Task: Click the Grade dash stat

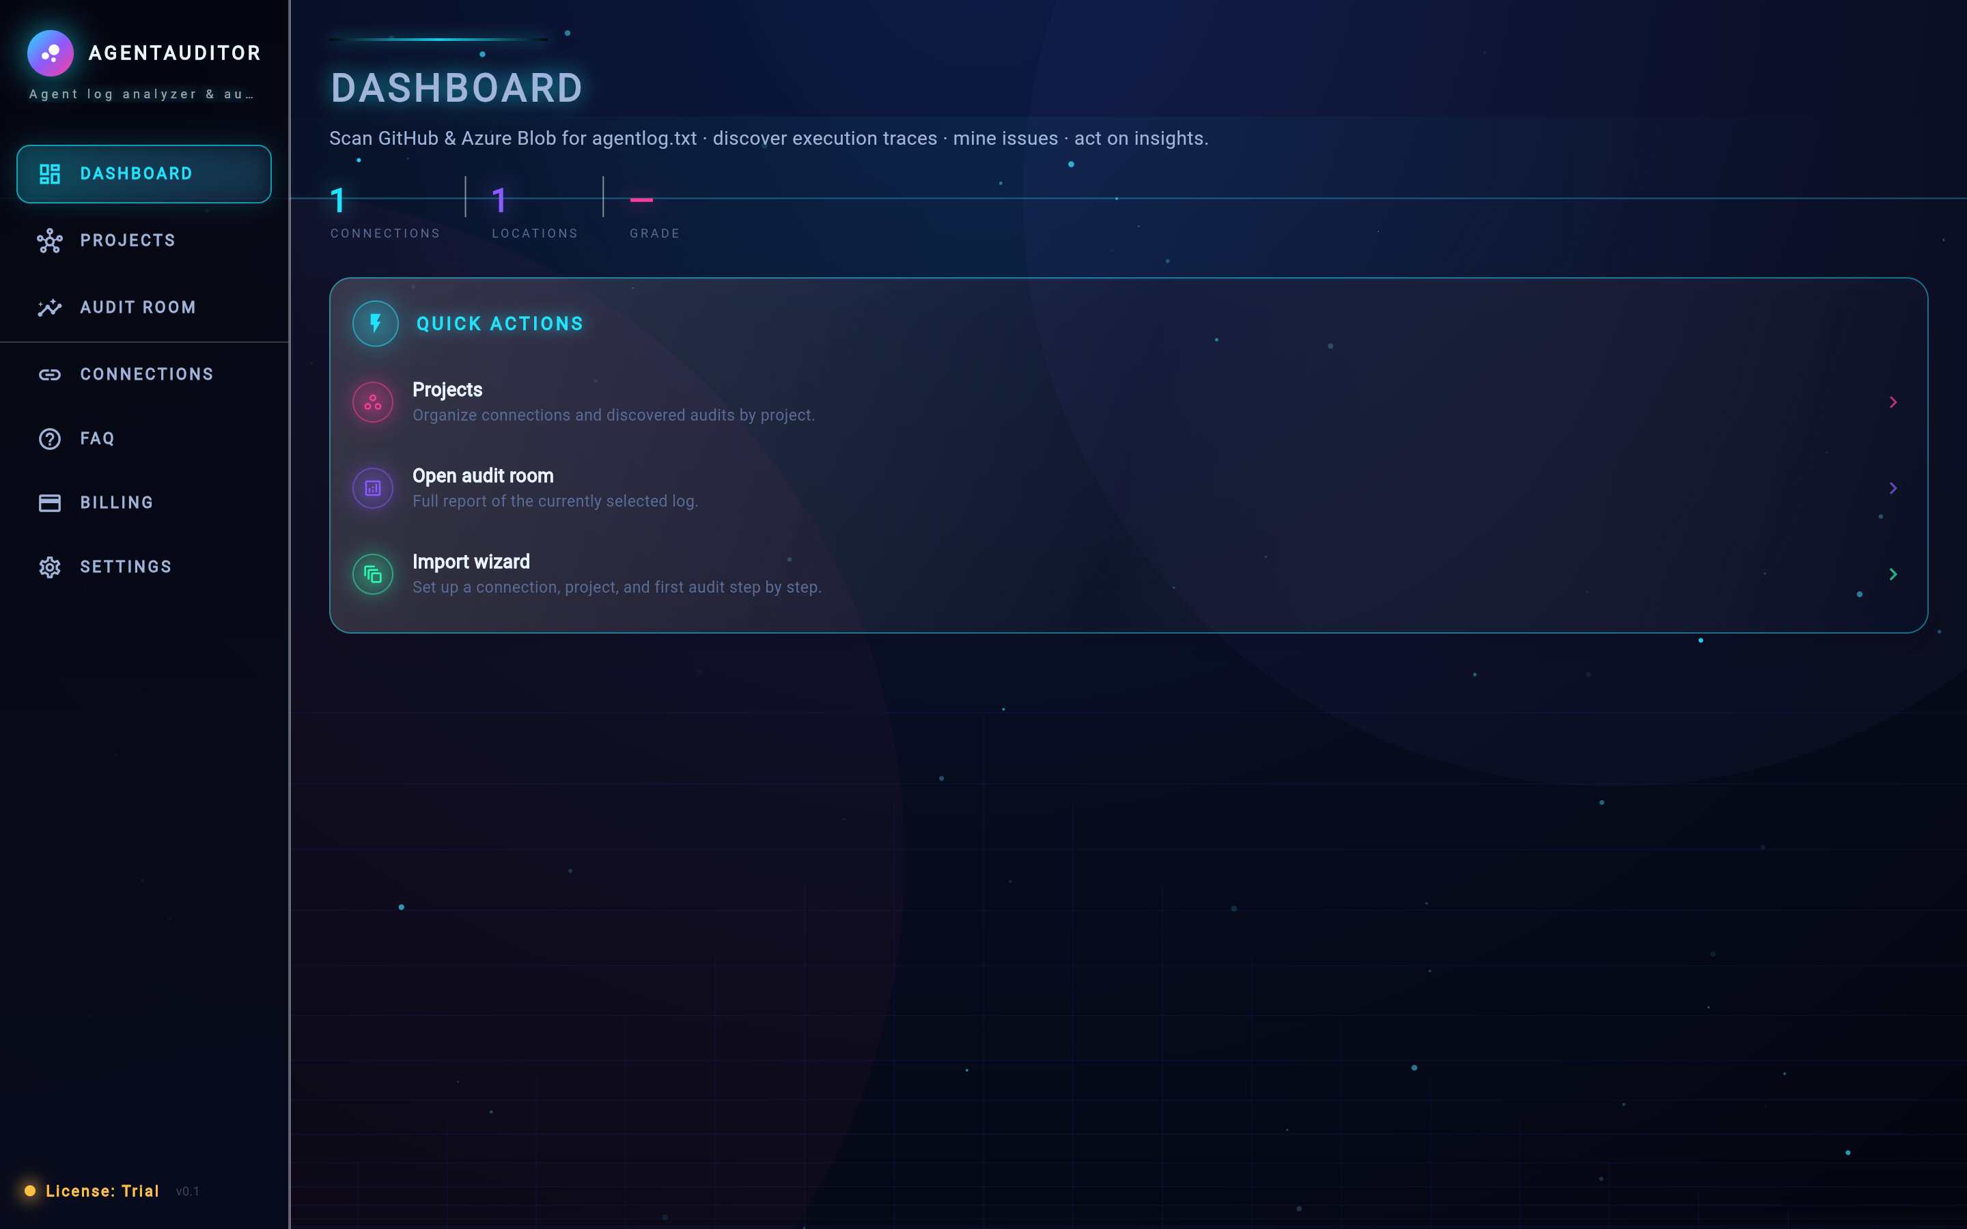Action: coord(641,200)
